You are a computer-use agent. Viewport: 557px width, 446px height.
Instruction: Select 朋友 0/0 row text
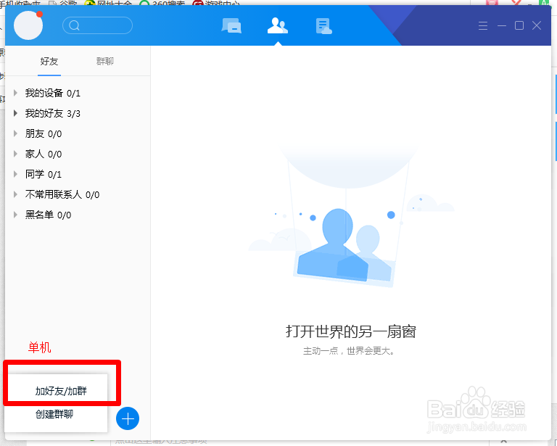44,133
